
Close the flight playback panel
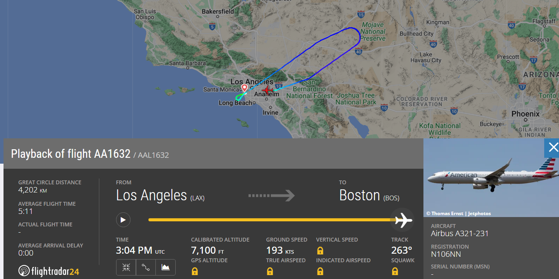pos(553,147)
